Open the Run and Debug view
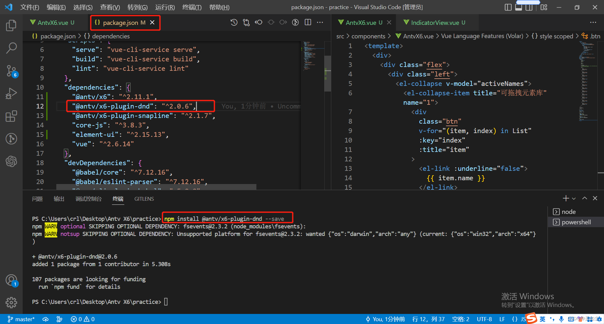 click(x=11, y=93)
